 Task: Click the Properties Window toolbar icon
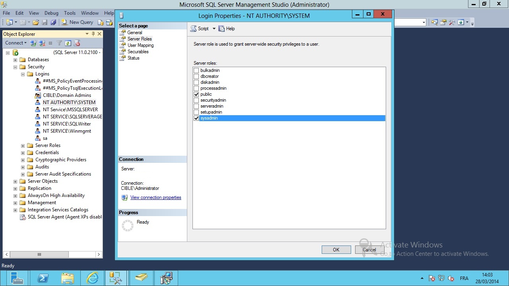(443, 22)
